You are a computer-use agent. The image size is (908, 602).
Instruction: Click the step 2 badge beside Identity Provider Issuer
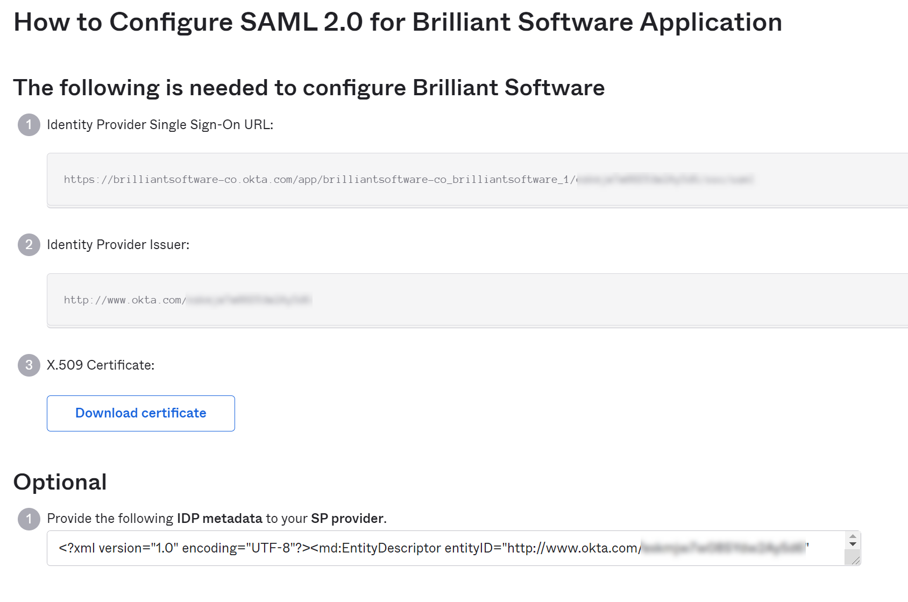(x=29, y=245)
